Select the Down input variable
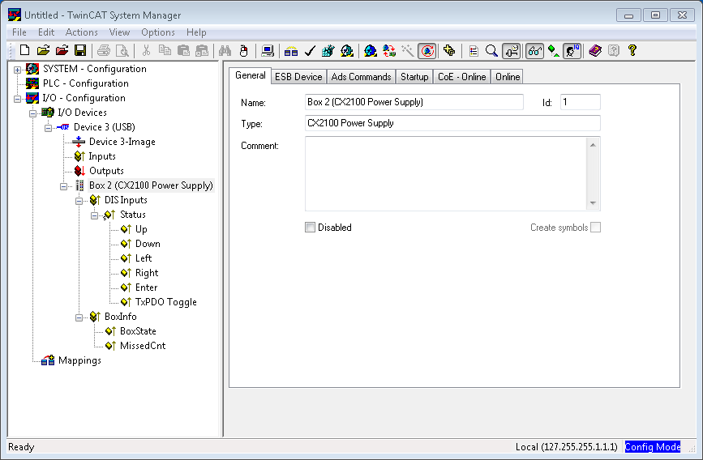703x460 pixels. click(148, 244)
